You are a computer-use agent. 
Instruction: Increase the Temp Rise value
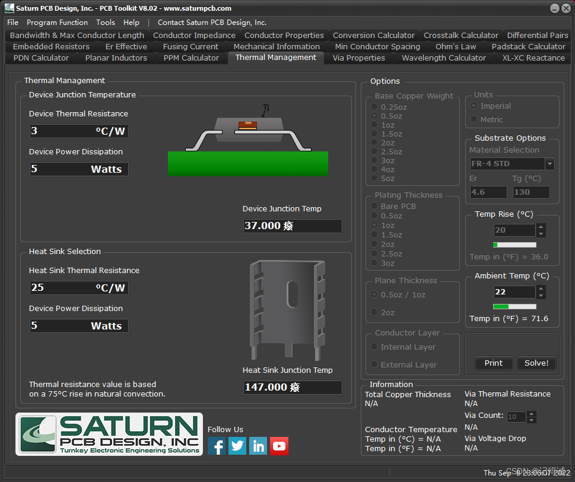click(541, 227)
